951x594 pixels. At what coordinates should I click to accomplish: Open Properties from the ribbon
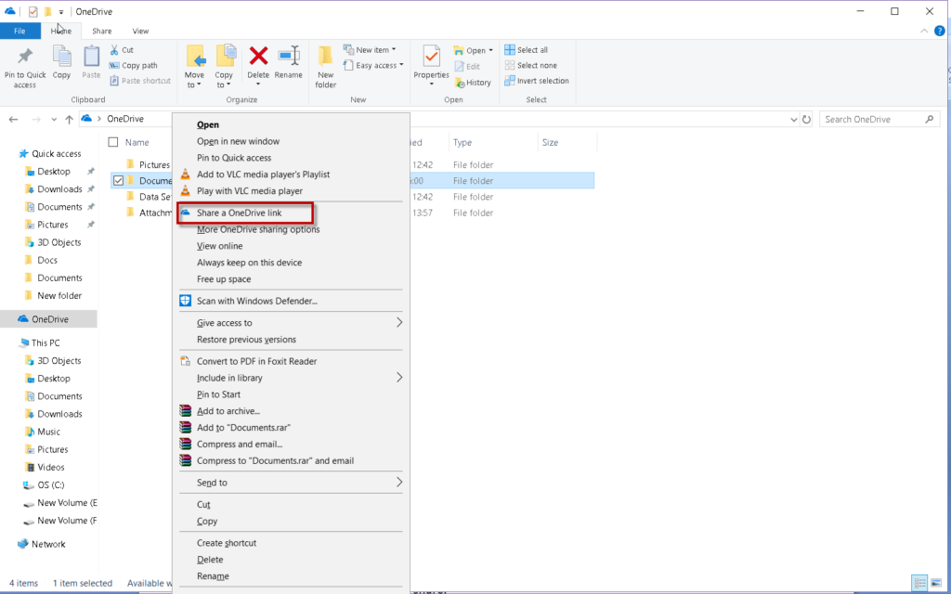pos(431,63)
